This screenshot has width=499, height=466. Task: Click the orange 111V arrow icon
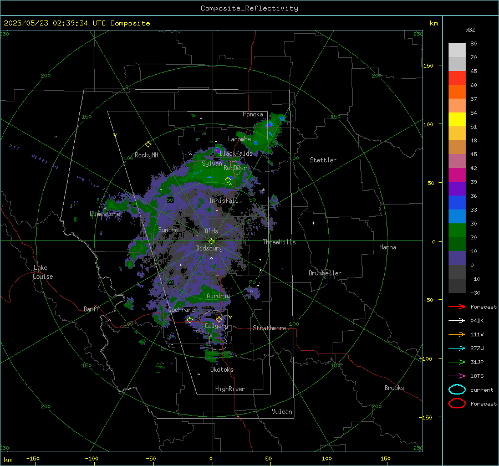pyautogui.click(x=457, y=334)
